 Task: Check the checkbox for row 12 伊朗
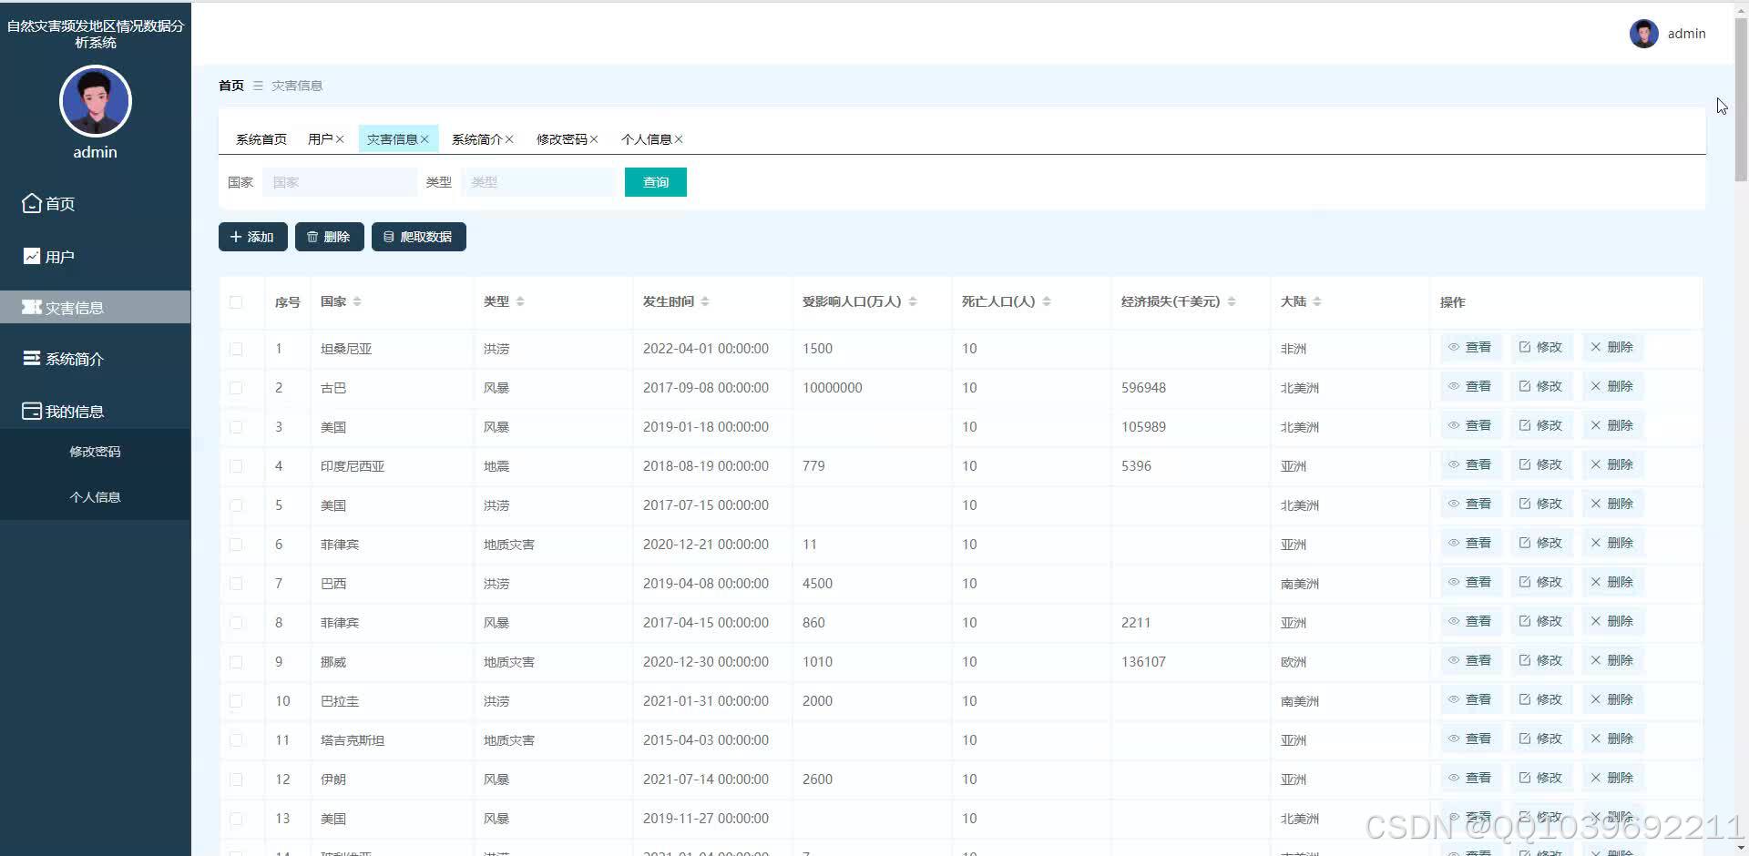click(x=236, y=780)
